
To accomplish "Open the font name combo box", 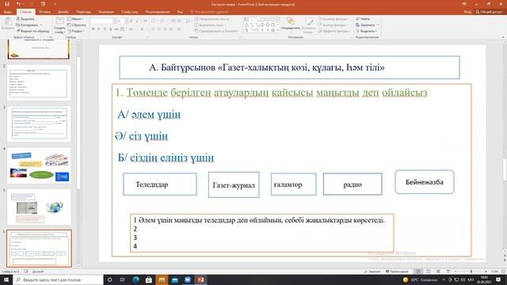I will pos(102,21).
